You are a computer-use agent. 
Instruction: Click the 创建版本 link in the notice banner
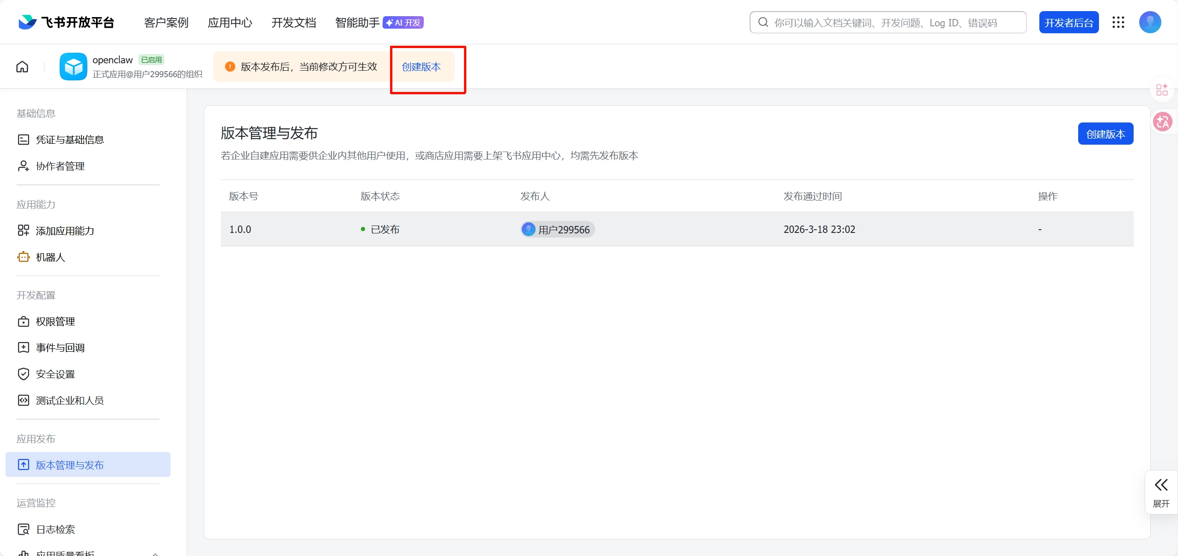pyautogui.click(x=421, y=67)
